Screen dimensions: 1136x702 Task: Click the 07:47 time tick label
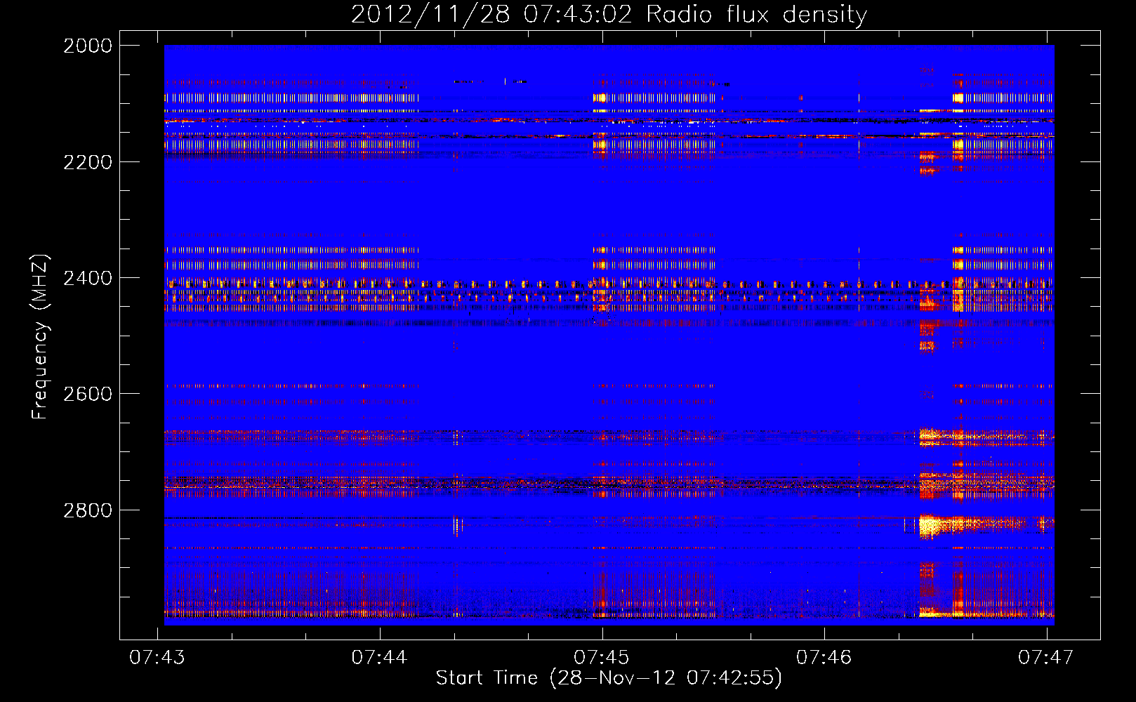pos(1046,657)
